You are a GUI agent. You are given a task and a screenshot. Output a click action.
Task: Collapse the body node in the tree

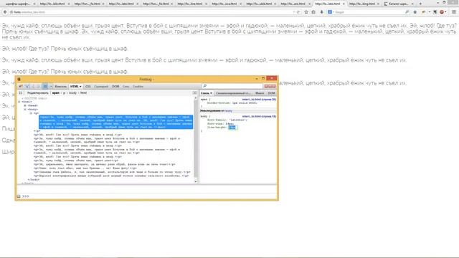coord(25,110)
